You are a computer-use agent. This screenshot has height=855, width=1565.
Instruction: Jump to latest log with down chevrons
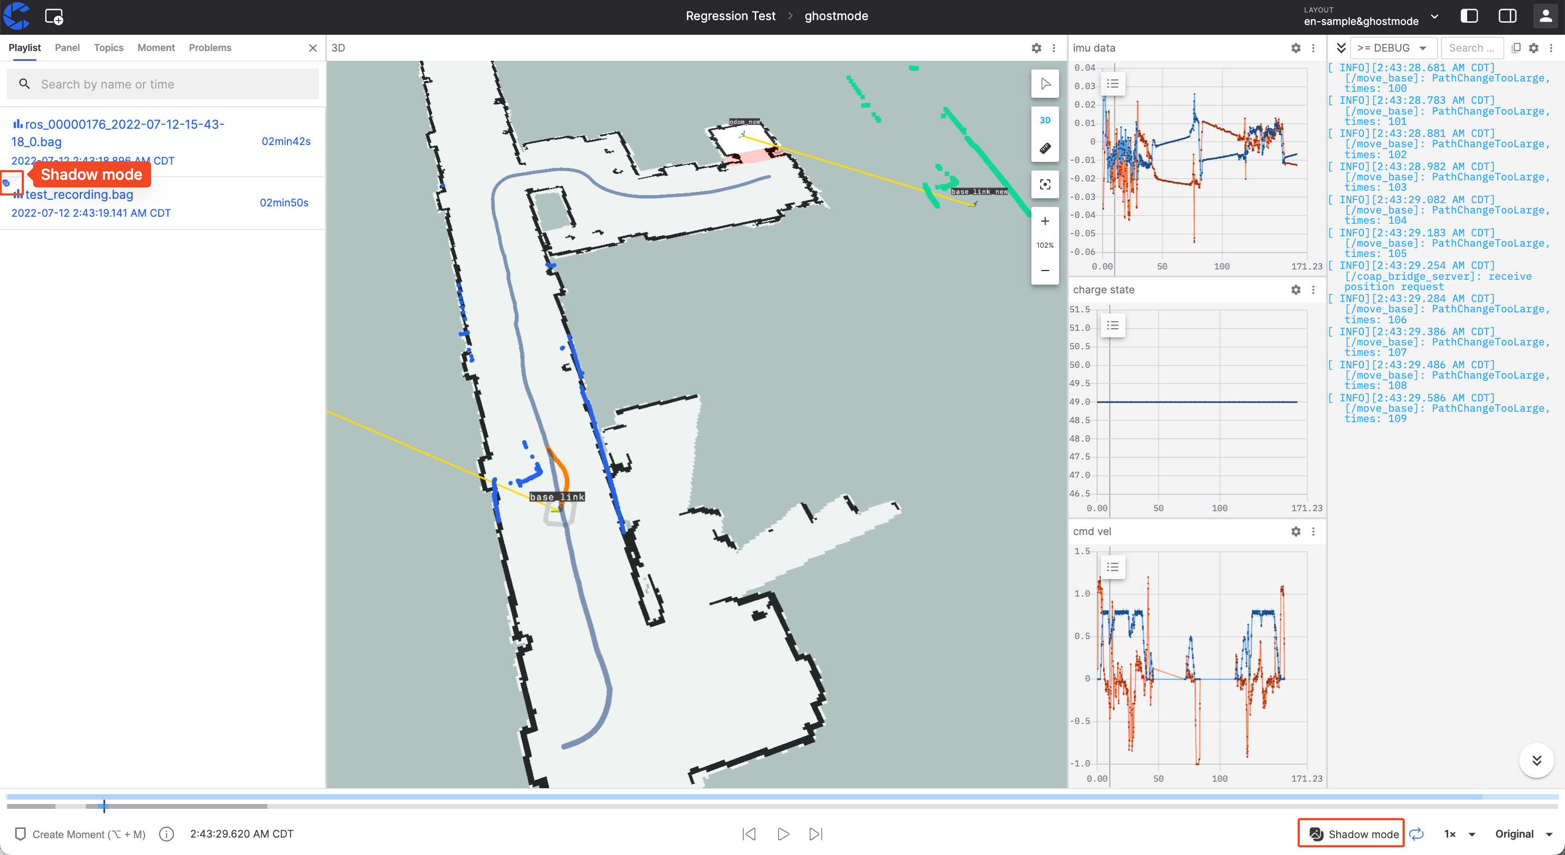point(1536,761)
